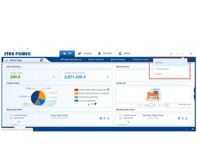Click the Manual Reconnection green swatch
The width and height of the screenshot is (197, 148).
point(76,97)
